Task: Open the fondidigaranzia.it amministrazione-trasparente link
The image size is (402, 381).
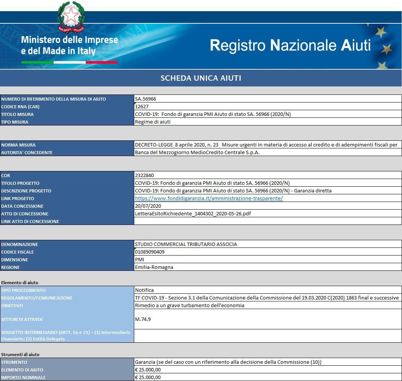Action: 209,199
